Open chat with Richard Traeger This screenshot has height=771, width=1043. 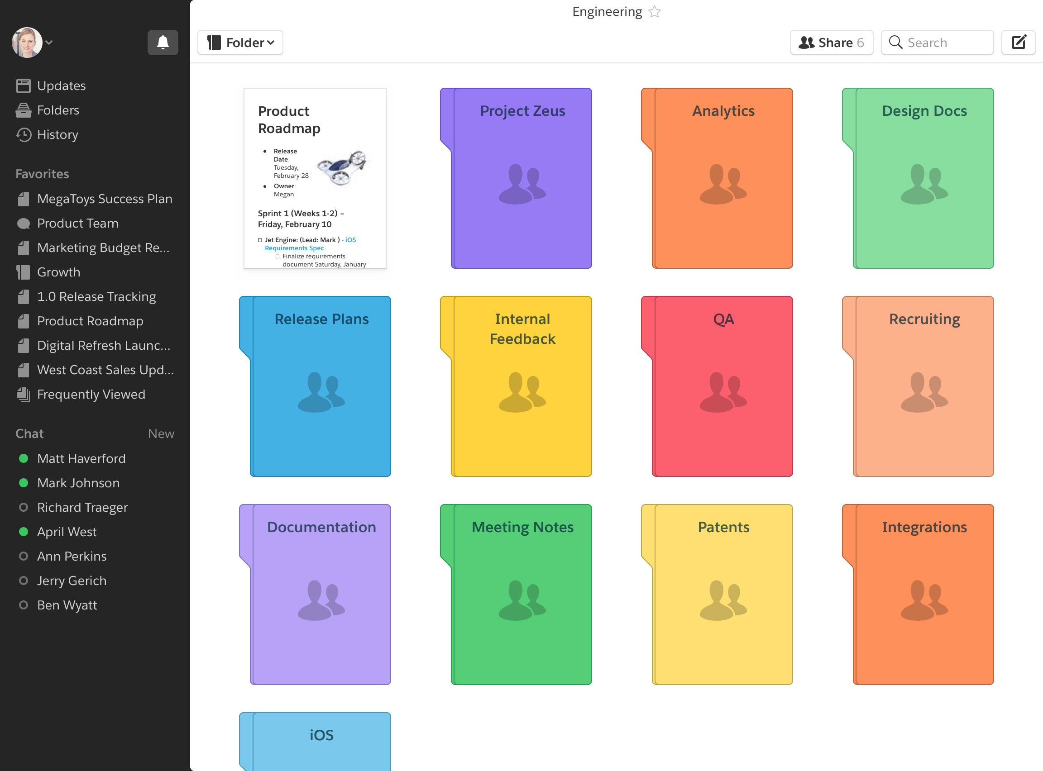[82, 507]
